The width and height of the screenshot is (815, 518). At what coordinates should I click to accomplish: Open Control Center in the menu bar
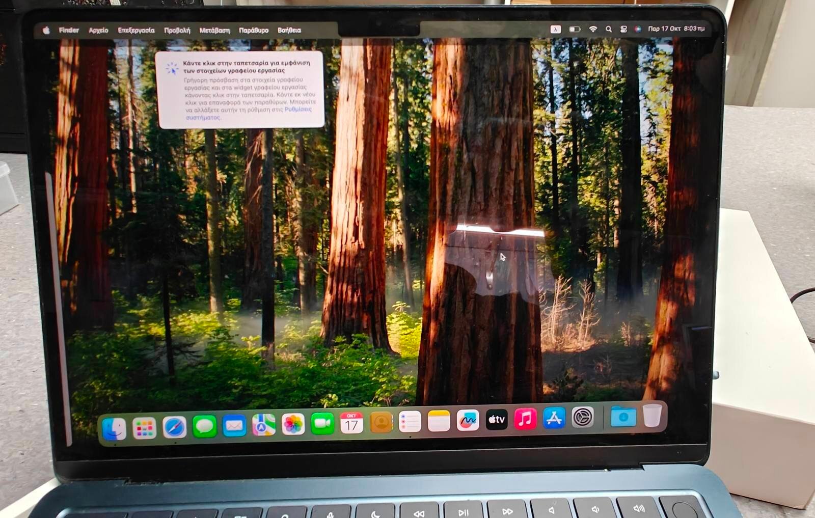tap(623, 29)
